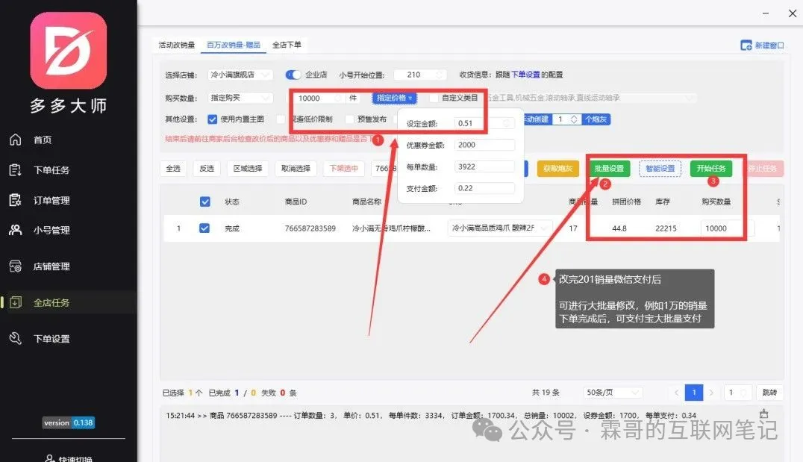
Task: Toggle the 企业店 switch
Action: tap(293, 75)
